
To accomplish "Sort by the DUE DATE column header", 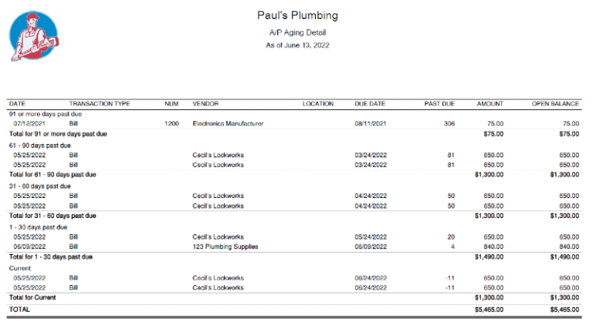I will pyautogui.click(x=369, y=103).
